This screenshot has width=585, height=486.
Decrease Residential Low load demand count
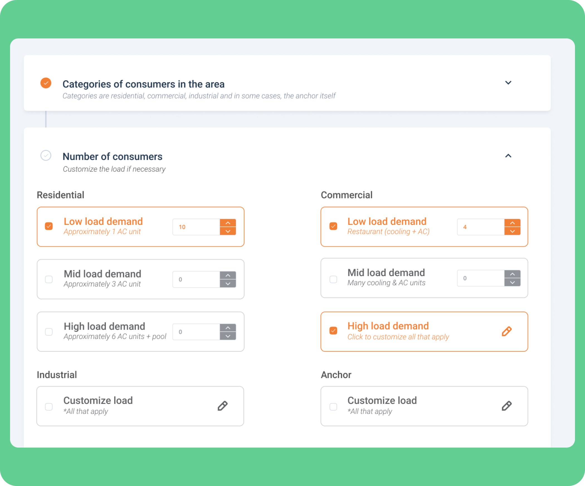(x=228, y=231)
